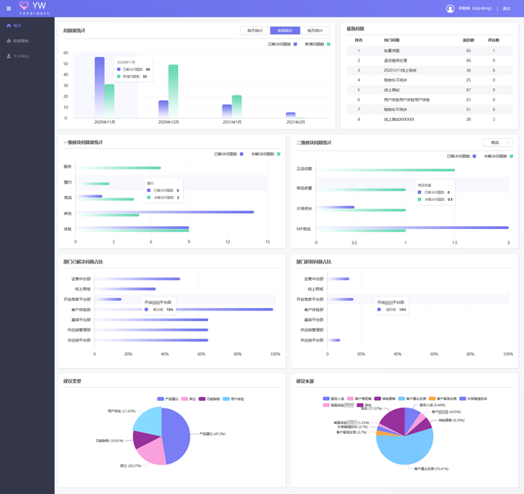524x494 pixels.
Task: Click the long purple 其他 bar in 一级模块 chart
Action: click(x=165, y=212)
